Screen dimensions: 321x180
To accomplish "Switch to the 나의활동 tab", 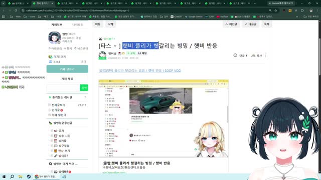I will coord(77,24).
